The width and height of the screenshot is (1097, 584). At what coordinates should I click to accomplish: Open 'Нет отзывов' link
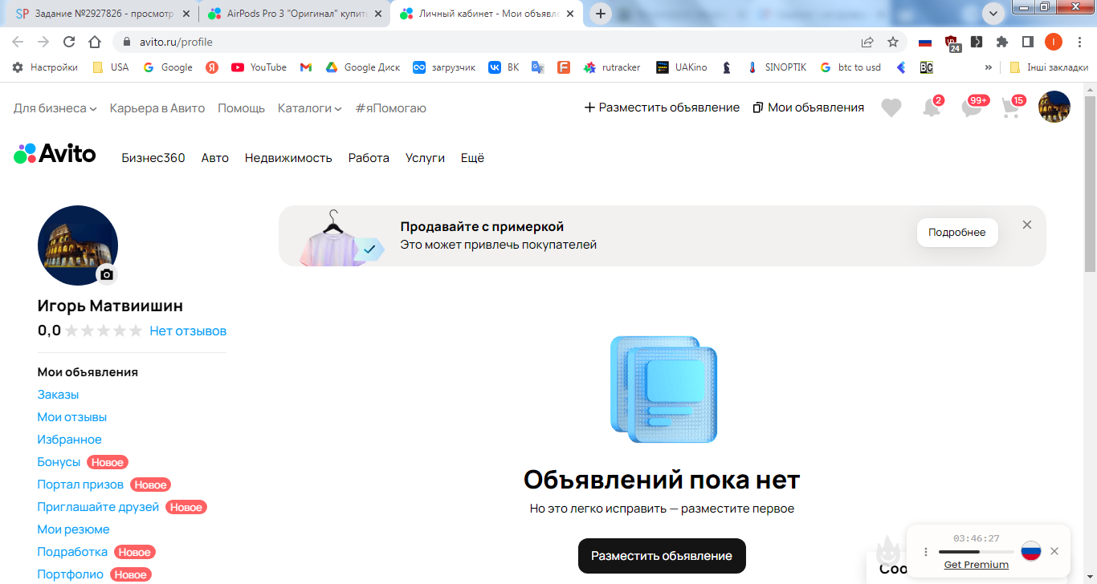pos(188,331)
